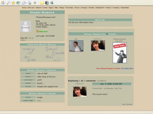Launch the Messenger buddy icon in the toolbar
Viewport: 153px width, 114px height.
point(52,3)
